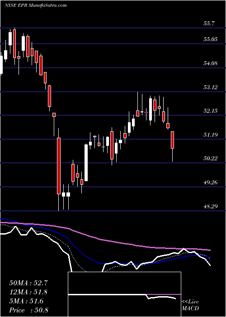
Task: Click the 55.05 price level label
Action: point(211,39)
